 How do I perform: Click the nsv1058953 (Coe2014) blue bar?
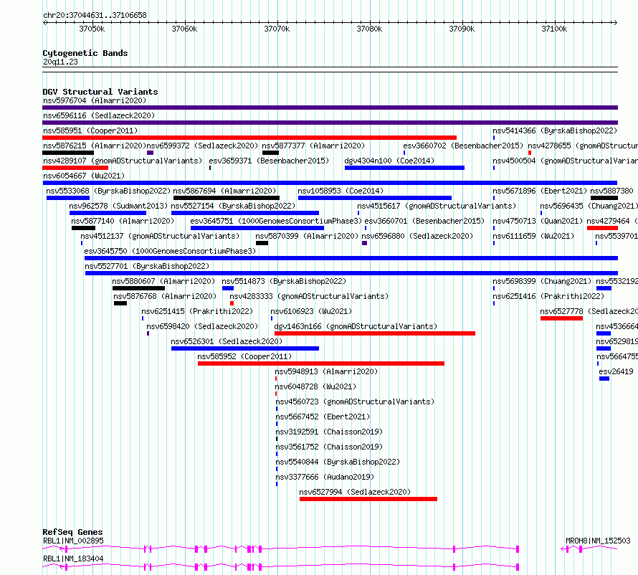(x=375, y=198)
